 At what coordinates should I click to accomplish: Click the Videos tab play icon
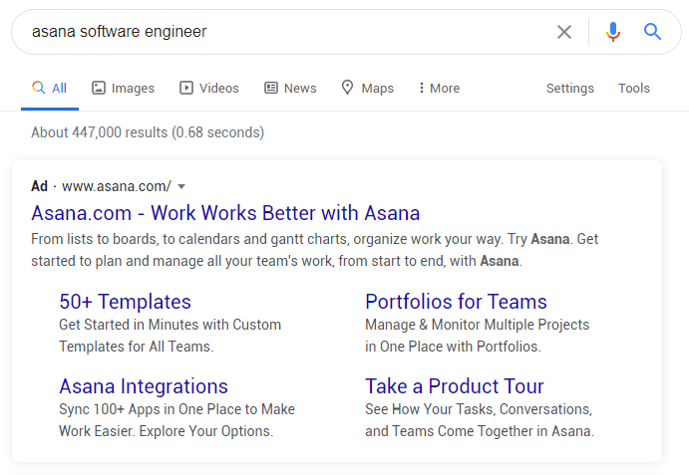click(186, 88)
